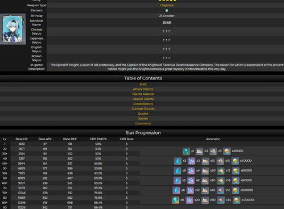Open the Talents Material contents link
The image size is (284, 209).
coord(143,94)
